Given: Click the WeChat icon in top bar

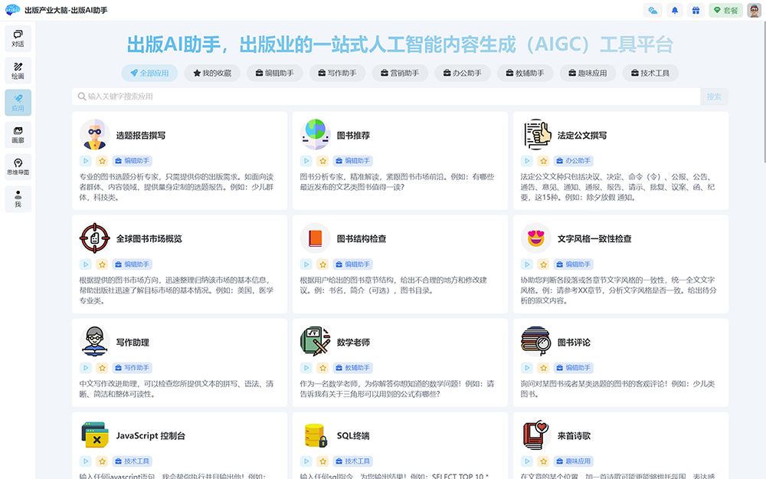Looking at the screenshot, I should tap(653, 11).
